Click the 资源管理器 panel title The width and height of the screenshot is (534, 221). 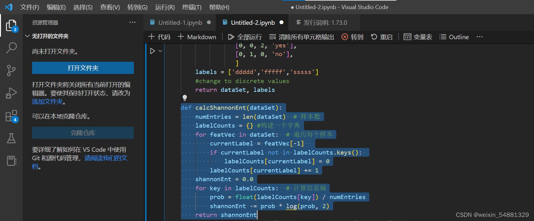(x=45, y=23)
